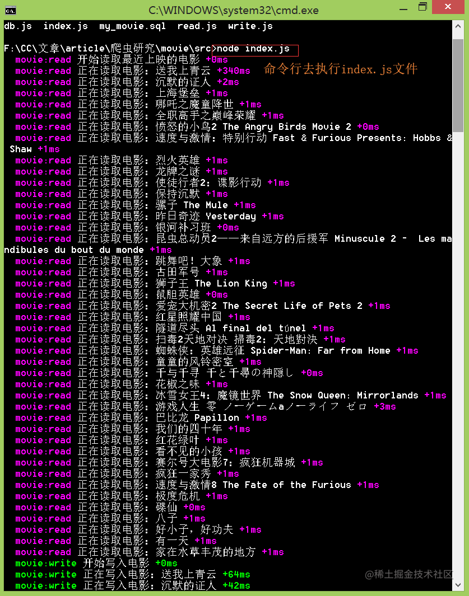This screenshot has height=596, width=469.
Task: Click the movie title 童童的风铃密室
Action: 194,362
